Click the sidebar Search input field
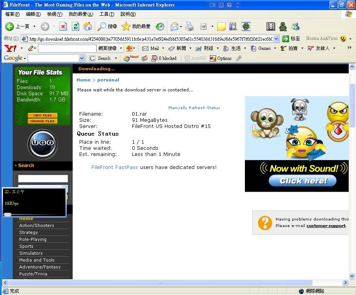The width and height of the screenshot is (356, 295). (43, 179)
